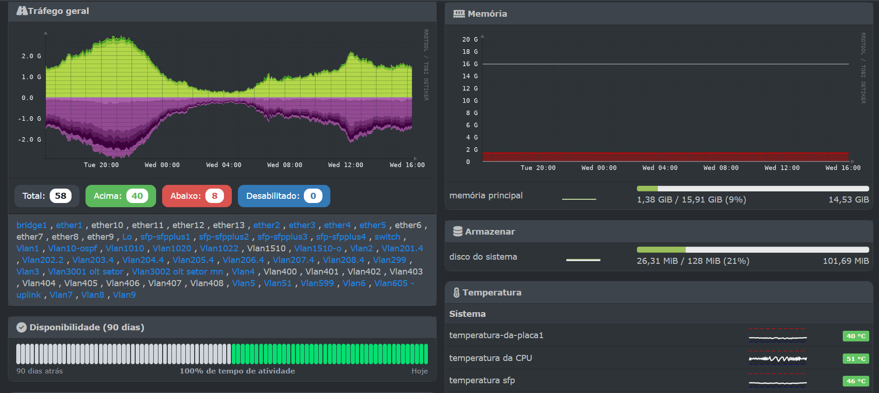Click the 51 °C CPU temperature badge
Screen dimensions: 879x393
click(x=856, y=359)
